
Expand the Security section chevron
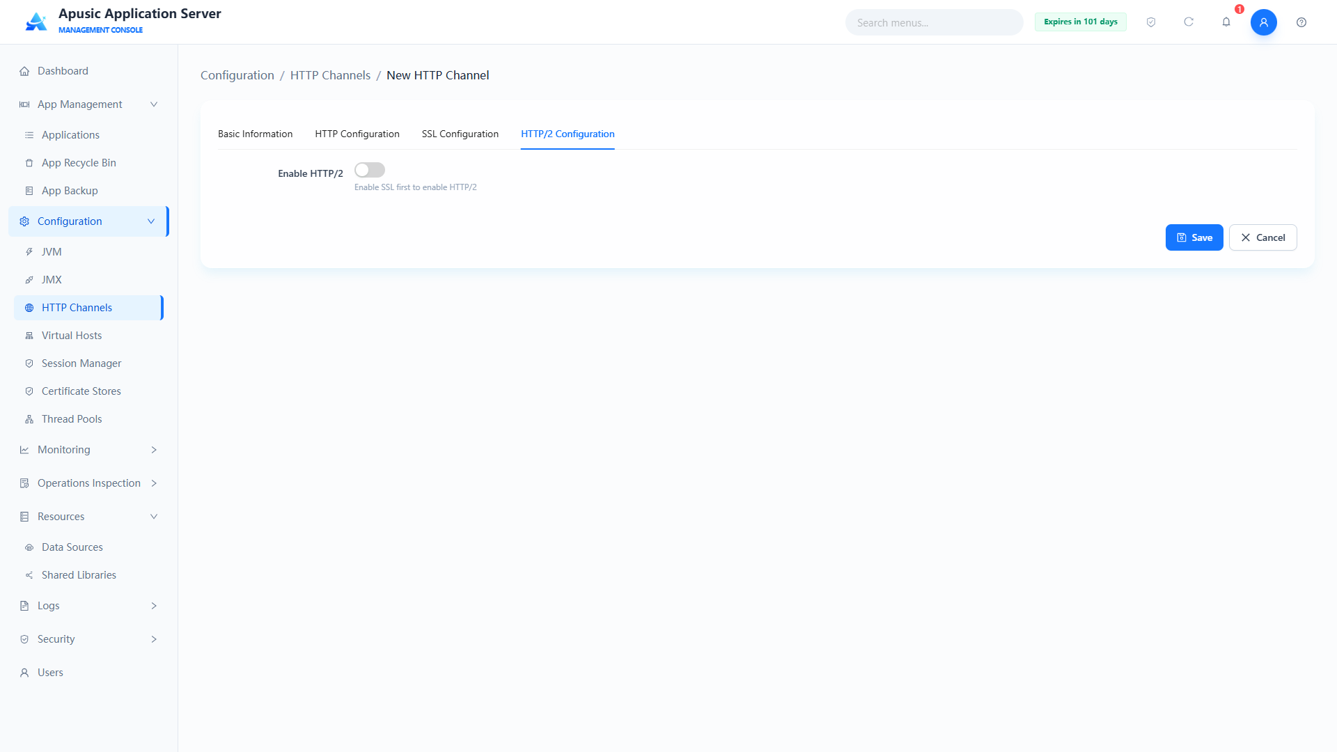click(x=154, y=639)
